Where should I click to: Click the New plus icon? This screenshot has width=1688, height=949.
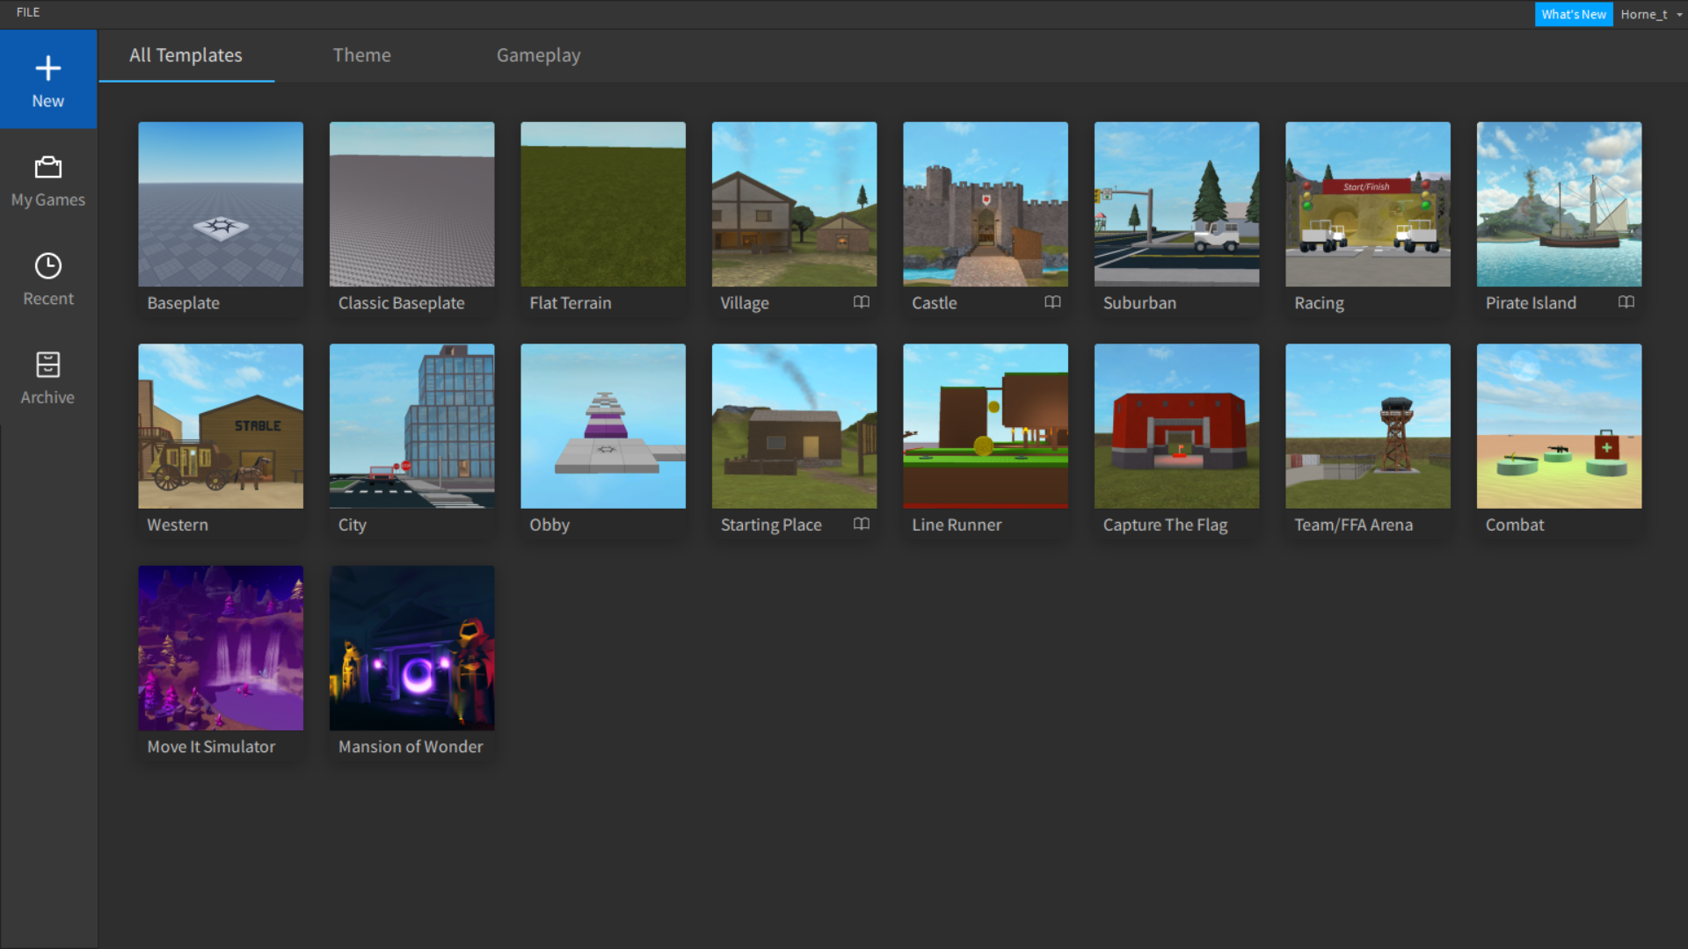point(48,68)
